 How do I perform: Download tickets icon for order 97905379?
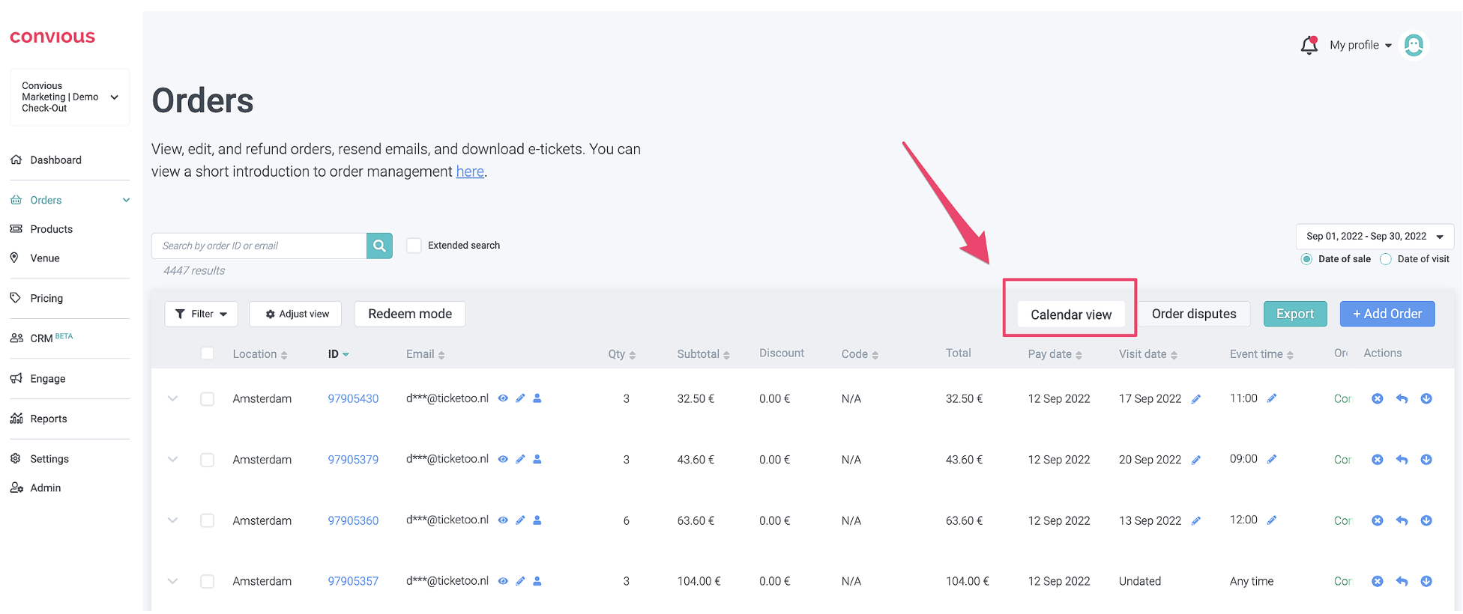(1426, 460)
